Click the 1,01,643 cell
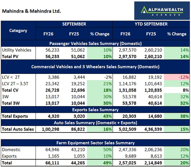The width and height of the screenshot is (191, 167). (153, 84)
